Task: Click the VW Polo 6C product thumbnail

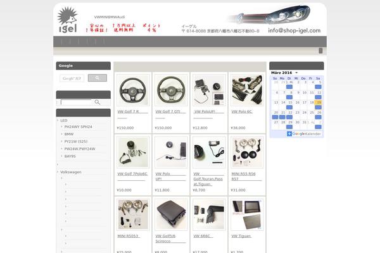Action: point(247,90)
